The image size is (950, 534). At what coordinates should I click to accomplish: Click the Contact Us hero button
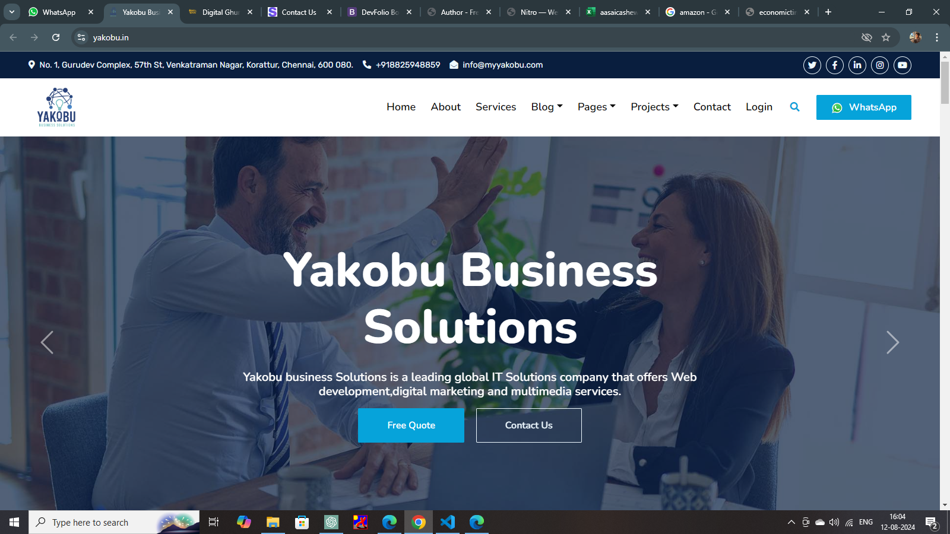click(x=529, y=425)
